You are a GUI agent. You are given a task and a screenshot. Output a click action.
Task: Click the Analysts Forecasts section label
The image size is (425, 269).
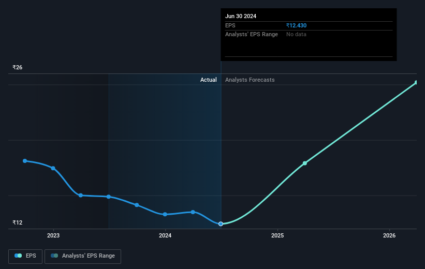[x=250, y=80]
